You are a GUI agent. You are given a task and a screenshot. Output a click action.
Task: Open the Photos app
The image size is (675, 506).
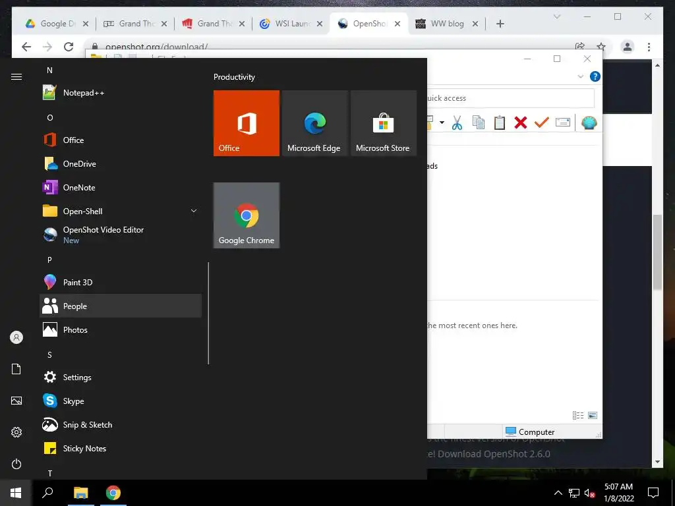121,329
